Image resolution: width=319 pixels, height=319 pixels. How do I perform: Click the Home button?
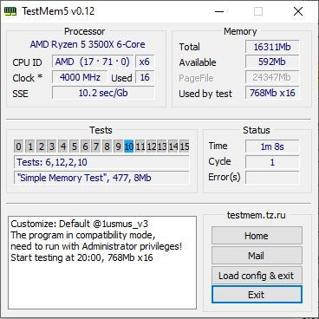pos(257,236)
